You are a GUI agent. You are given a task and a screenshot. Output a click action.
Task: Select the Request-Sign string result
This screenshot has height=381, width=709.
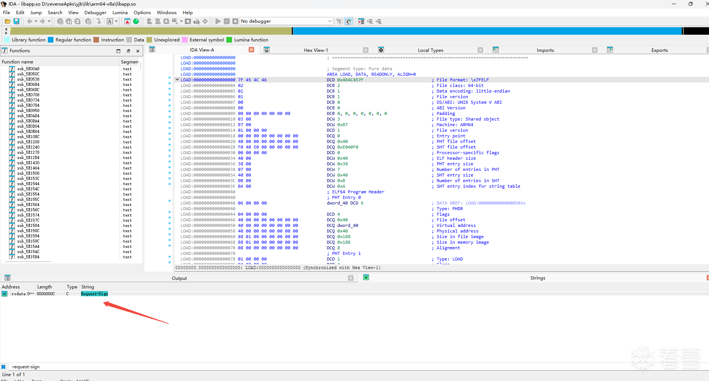pyautogui.click(x=95, y=294)
